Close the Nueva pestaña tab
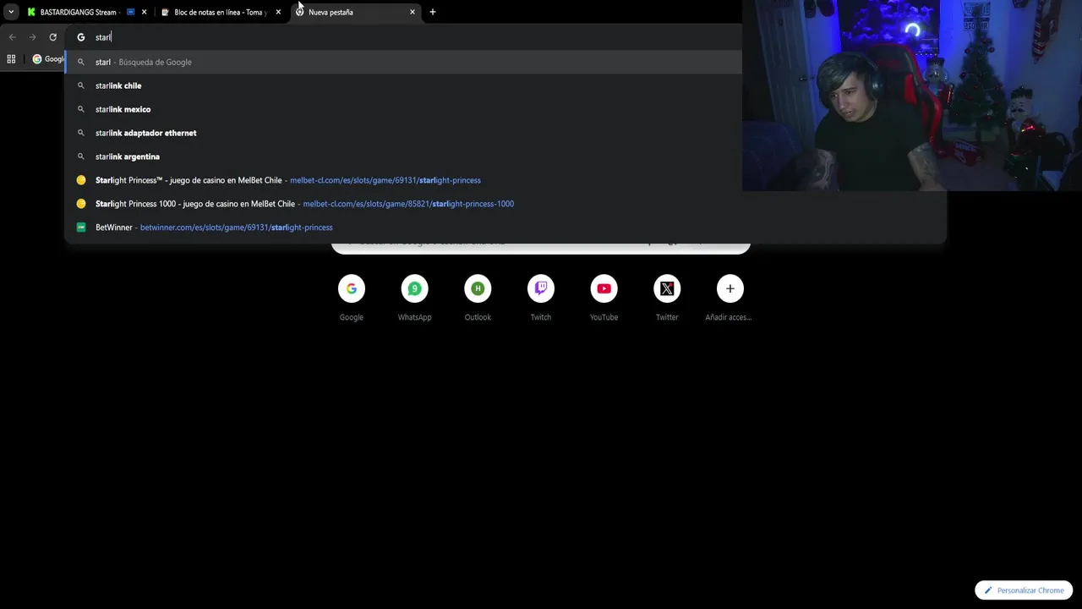 [x=413, y=12]
